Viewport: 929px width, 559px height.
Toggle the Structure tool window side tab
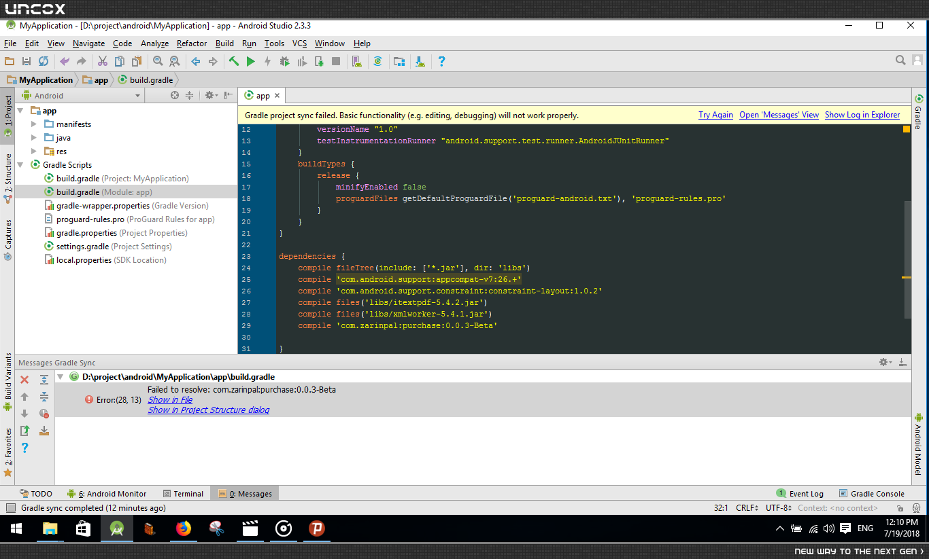pos(7,179)
